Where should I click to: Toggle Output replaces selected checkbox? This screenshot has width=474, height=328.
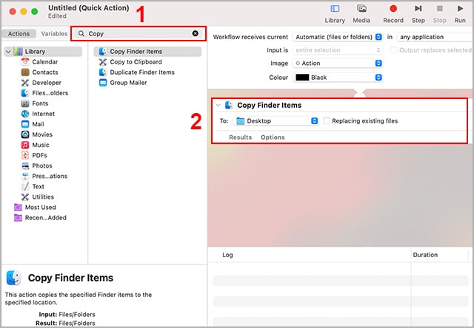tap(393, 49)
